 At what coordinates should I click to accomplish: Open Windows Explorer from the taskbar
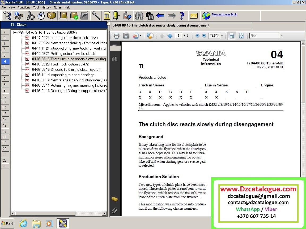coord(36,223)
